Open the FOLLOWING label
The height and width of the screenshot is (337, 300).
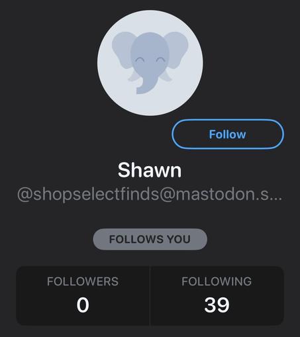coord(217,281)
